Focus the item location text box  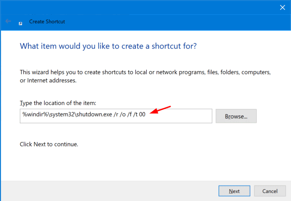pyautogui.click(x=116, y=116)
